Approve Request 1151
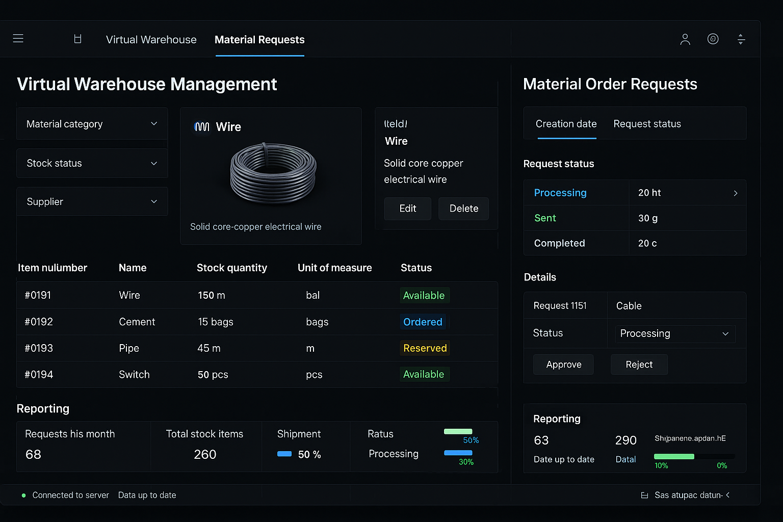Image resolution: width=783 pixels, height=522 pixels. 563,364
